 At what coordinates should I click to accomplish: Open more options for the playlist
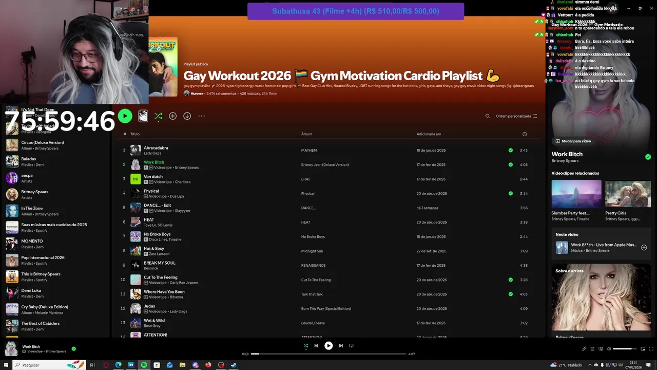coord(202,116)
